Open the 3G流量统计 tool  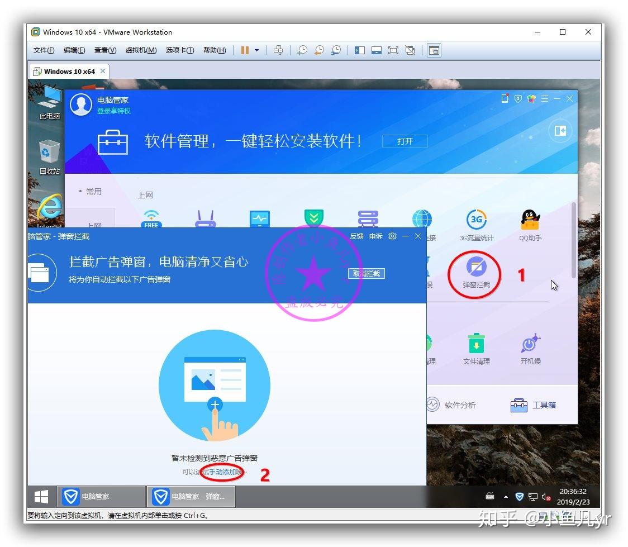[x=476, y=225]
